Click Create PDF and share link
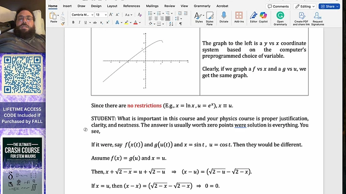Image resolution: width=346 pixels, height=194 pixels. 301,18
